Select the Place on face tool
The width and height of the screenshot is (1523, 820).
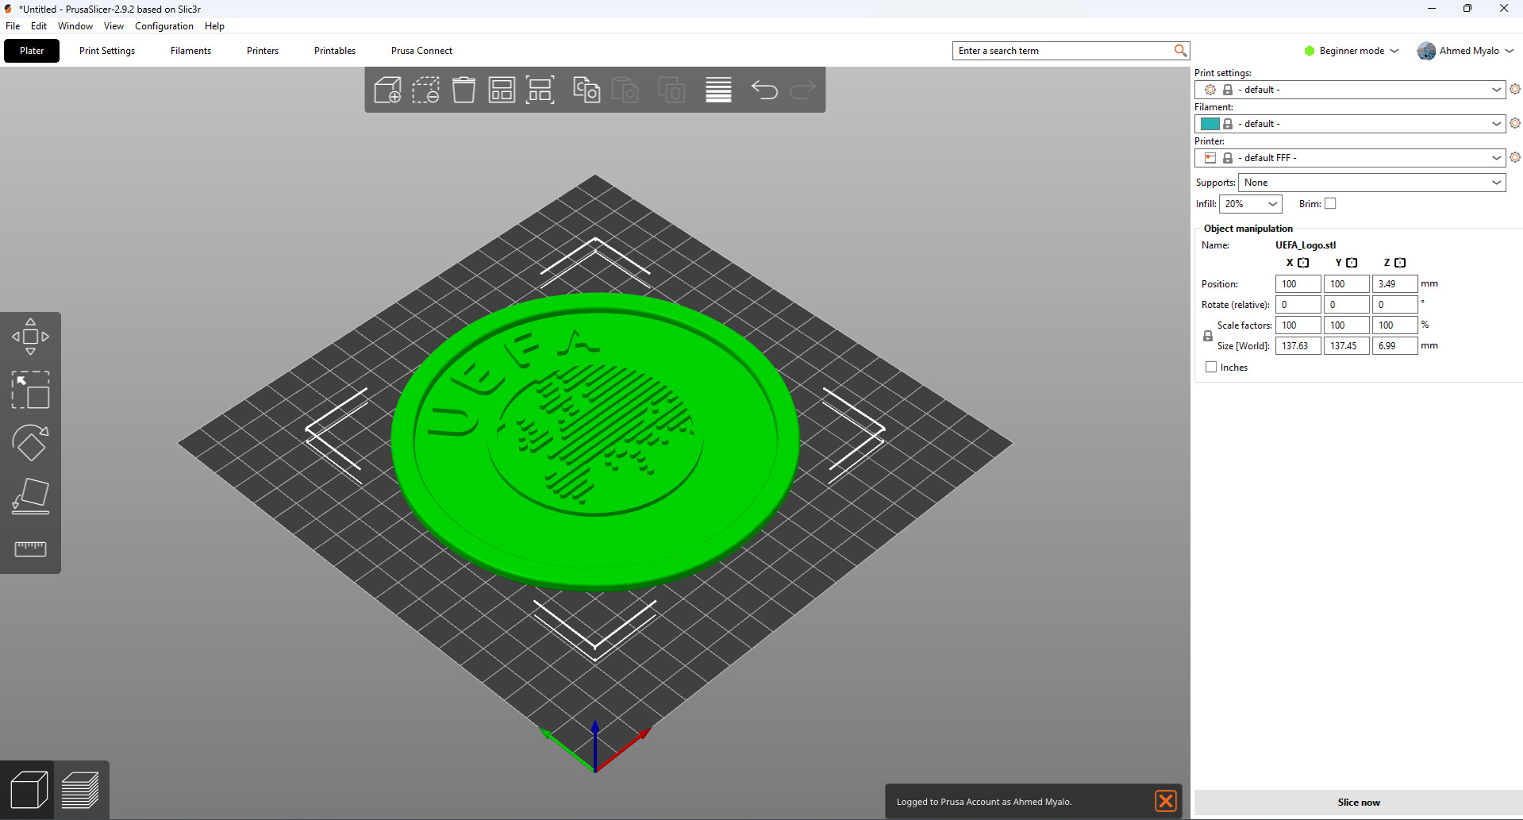pos(30,496)
